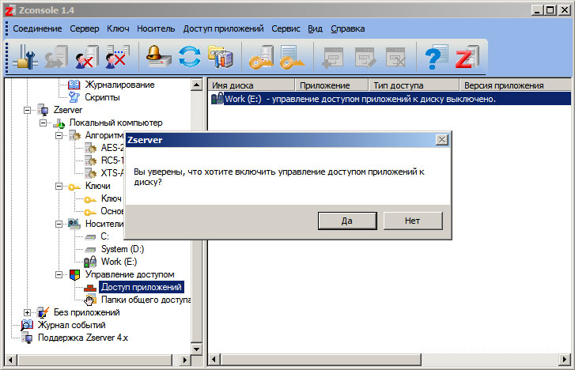This screenshot has height=370, width=575.
Task: Sort by the Приложение column header
Action: pos(331,85)
